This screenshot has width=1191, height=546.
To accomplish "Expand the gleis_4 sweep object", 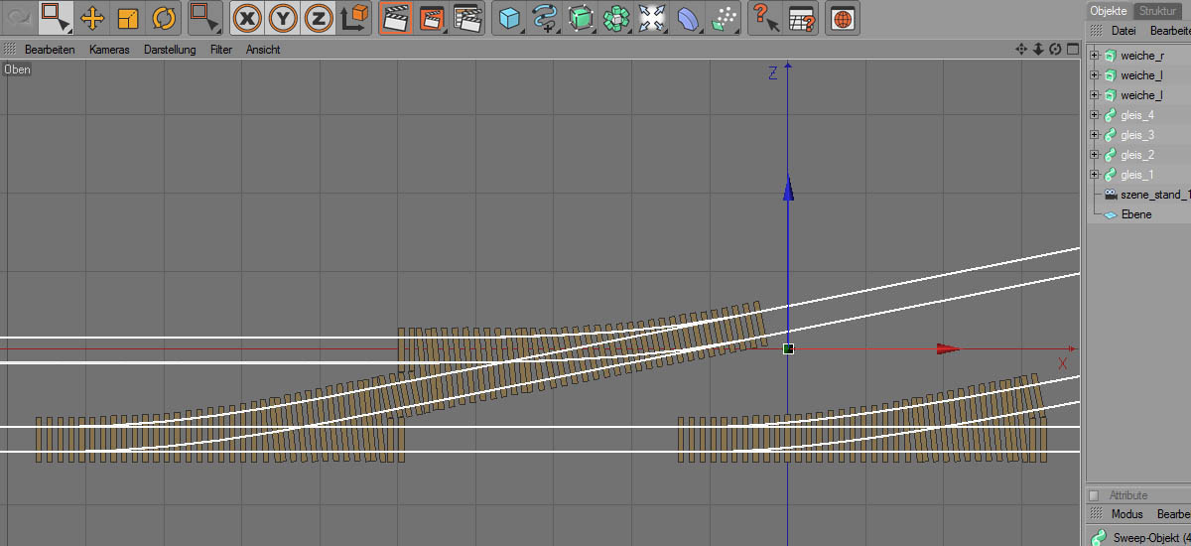I will pos(1094,115).
